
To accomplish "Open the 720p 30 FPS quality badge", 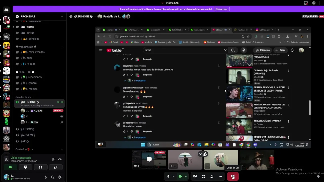I will (x=310, y=16).
